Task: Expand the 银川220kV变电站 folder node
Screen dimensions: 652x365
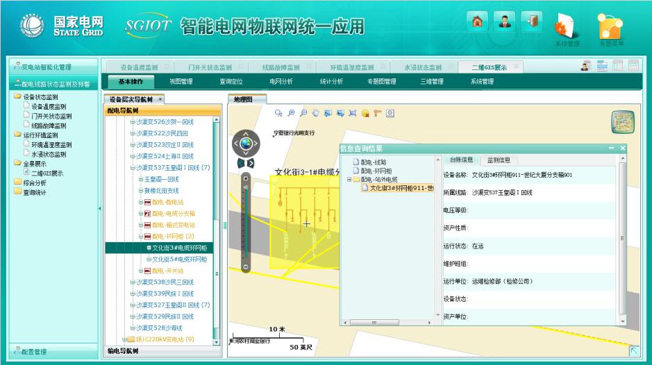Action: coord(124,339)
